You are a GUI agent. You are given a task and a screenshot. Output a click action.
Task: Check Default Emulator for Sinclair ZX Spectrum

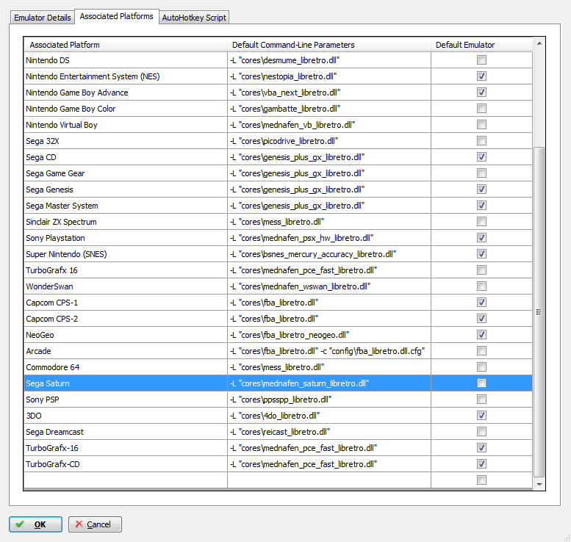pos(481,222)
